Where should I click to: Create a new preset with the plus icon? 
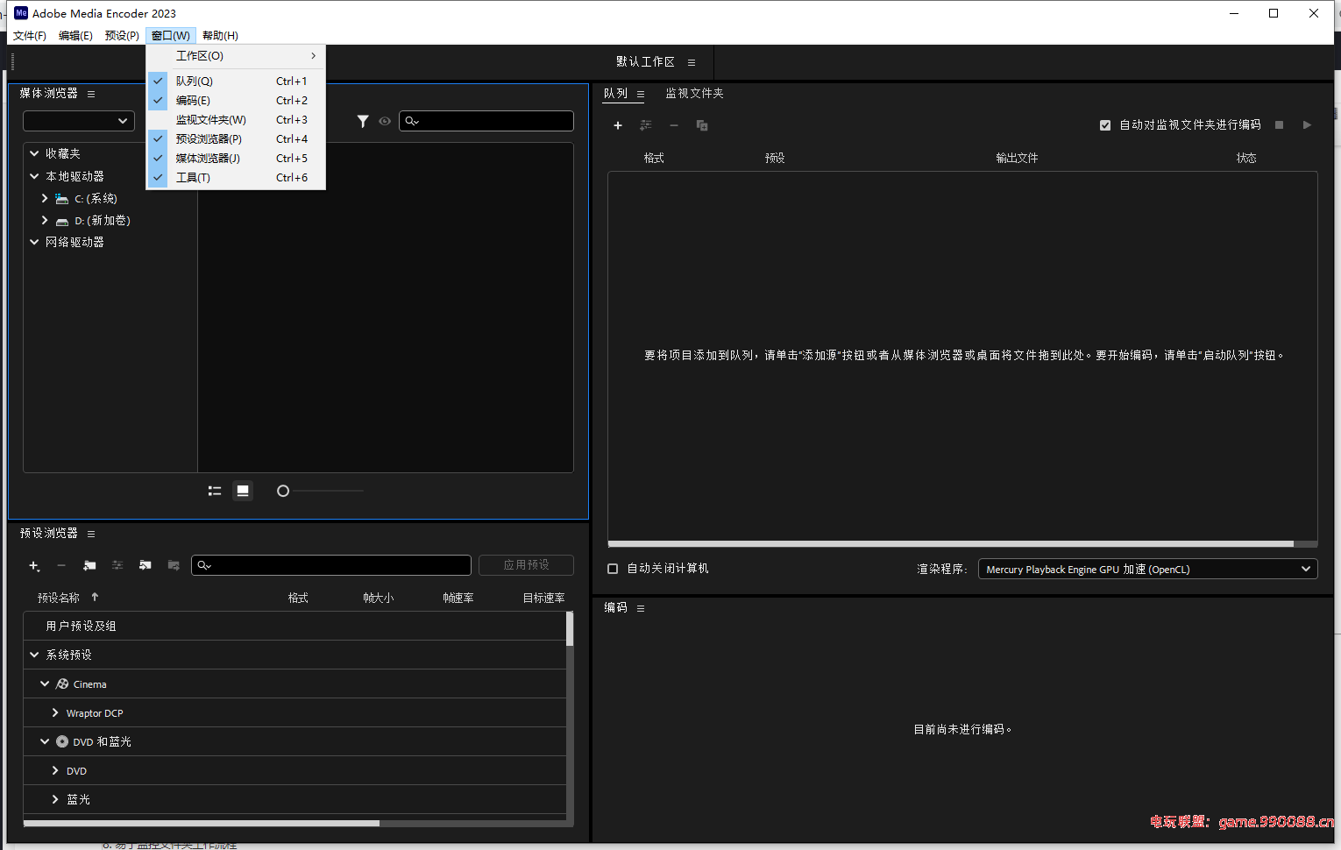(35, 565)
